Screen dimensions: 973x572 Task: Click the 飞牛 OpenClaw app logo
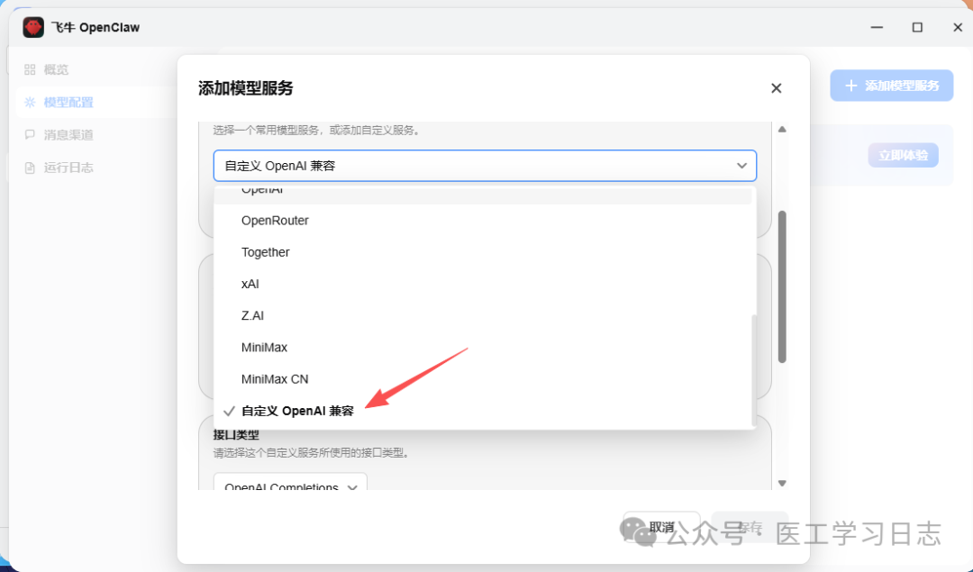[x=33, y=27]
